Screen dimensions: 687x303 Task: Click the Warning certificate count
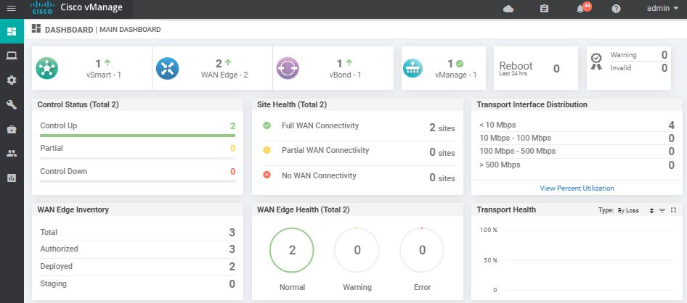664,54
